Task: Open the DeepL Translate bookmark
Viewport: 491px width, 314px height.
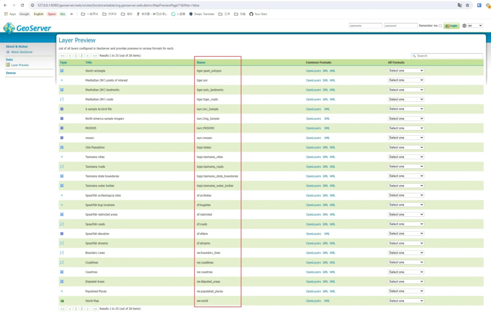Action: click(202, 14)
